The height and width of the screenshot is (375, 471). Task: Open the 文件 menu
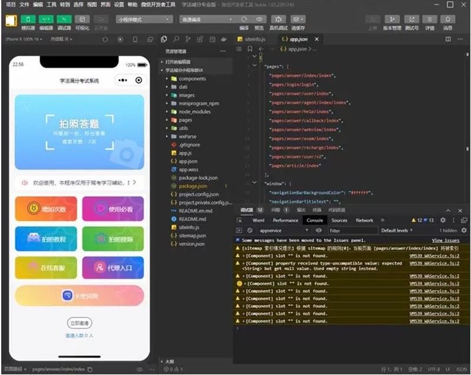(24, 5)
